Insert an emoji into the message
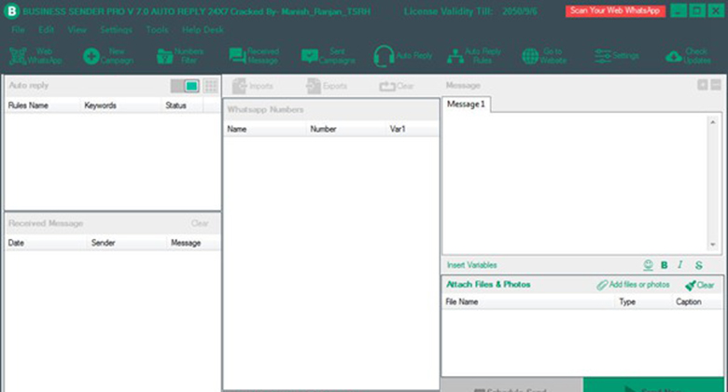Viewport: 728px width, 392px height. click(648, 265)
